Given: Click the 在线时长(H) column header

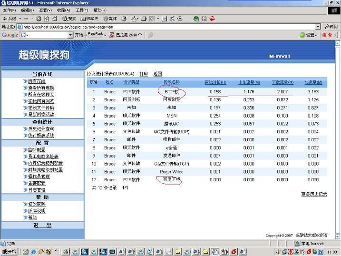Looking at the screenshot, I should (215, 82).
